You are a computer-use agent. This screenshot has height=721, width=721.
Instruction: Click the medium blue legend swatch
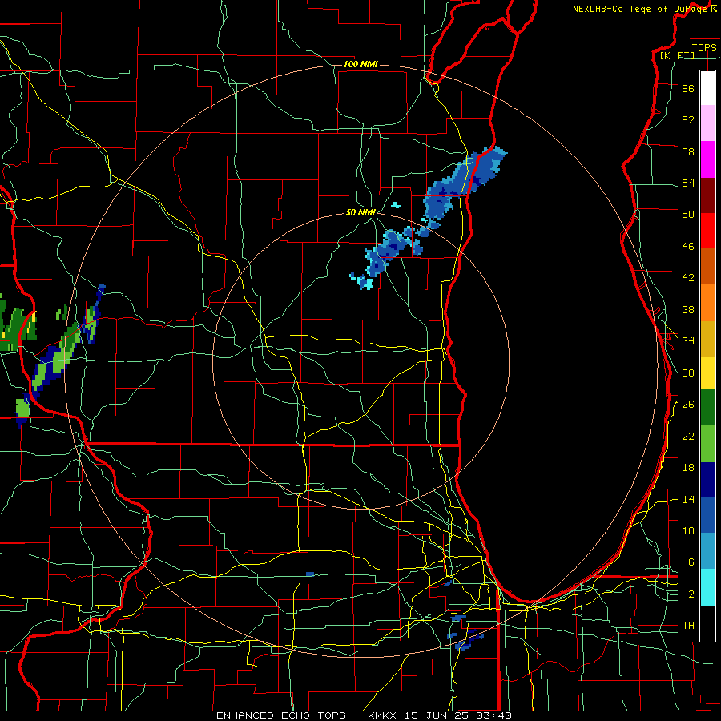[707, 516]
